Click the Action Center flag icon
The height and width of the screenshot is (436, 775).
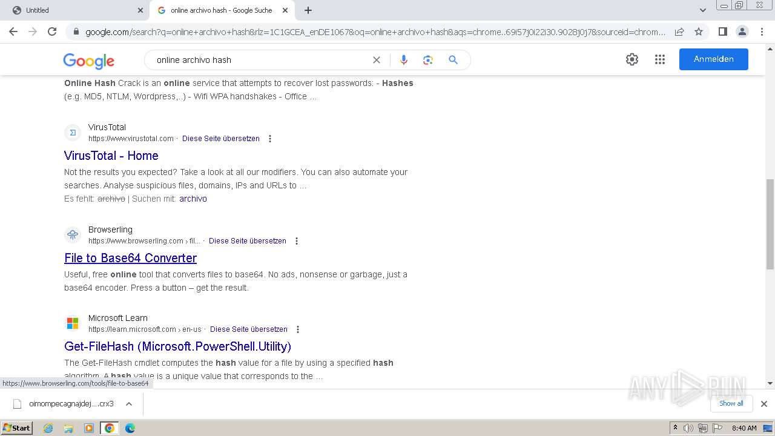pos(716,428)
